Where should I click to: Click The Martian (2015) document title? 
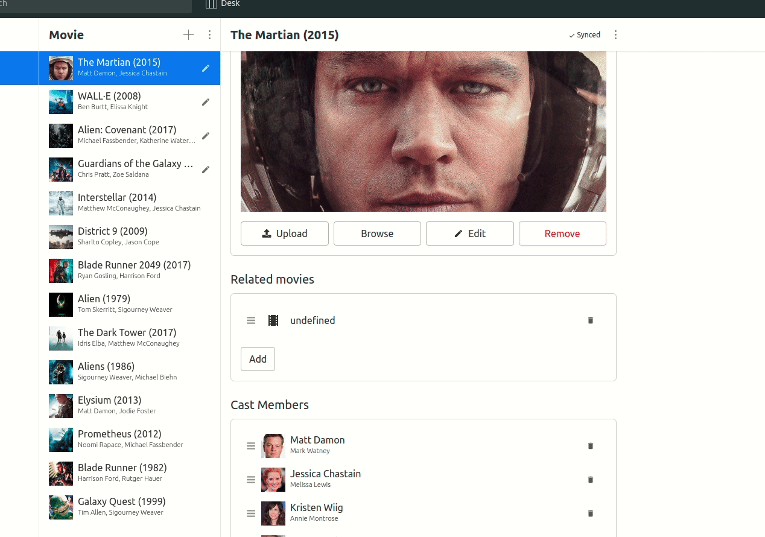click(x=285, y=35)
